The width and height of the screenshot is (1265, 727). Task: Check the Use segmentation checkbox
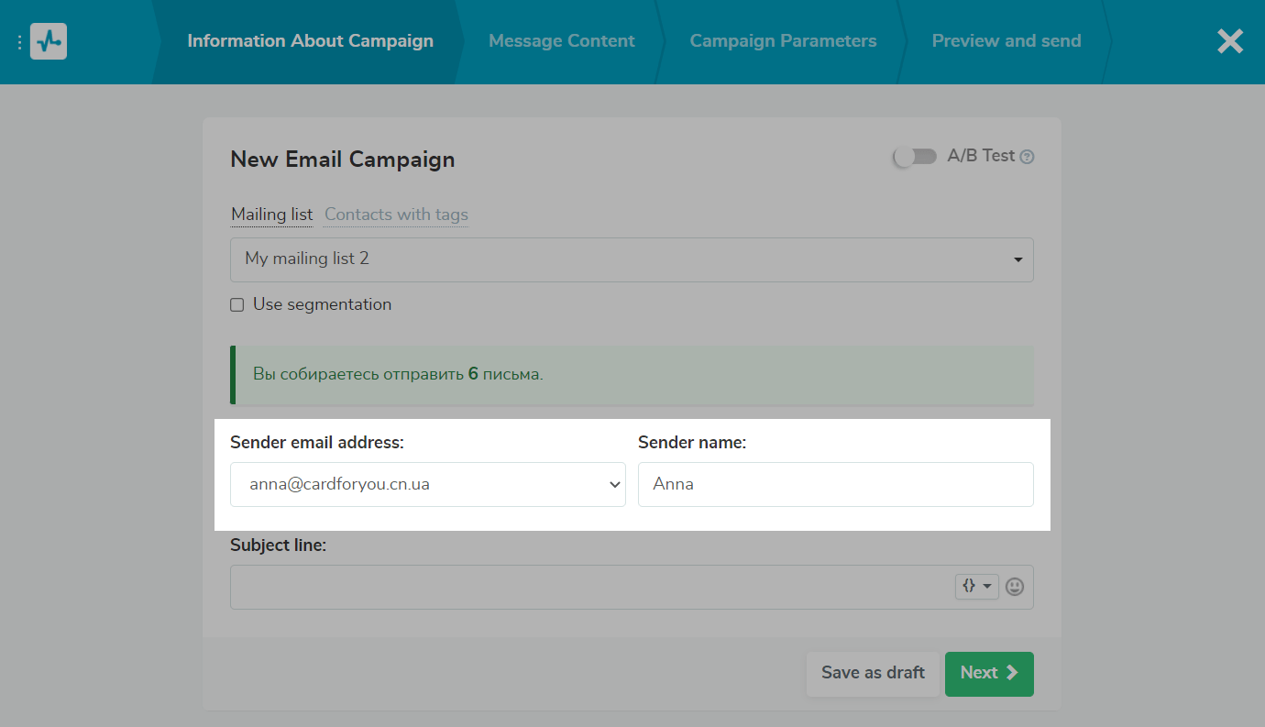[237, 305]
